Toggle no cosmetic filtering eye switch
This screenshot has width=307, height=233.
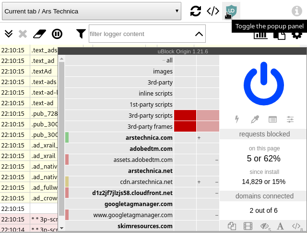tap(264, 226)
